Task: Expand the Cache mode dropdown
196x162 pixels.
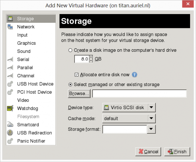Action: click(151, 119)
